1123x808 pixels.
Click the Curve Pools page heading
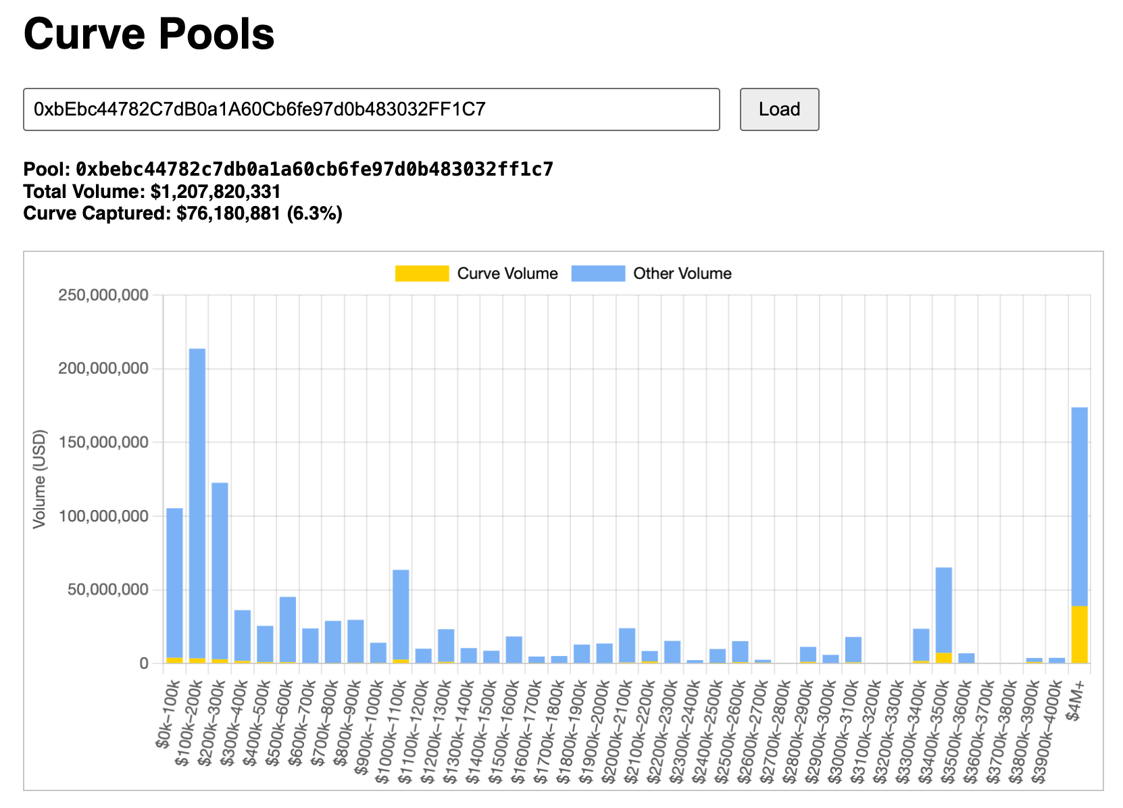pos(149,34)
